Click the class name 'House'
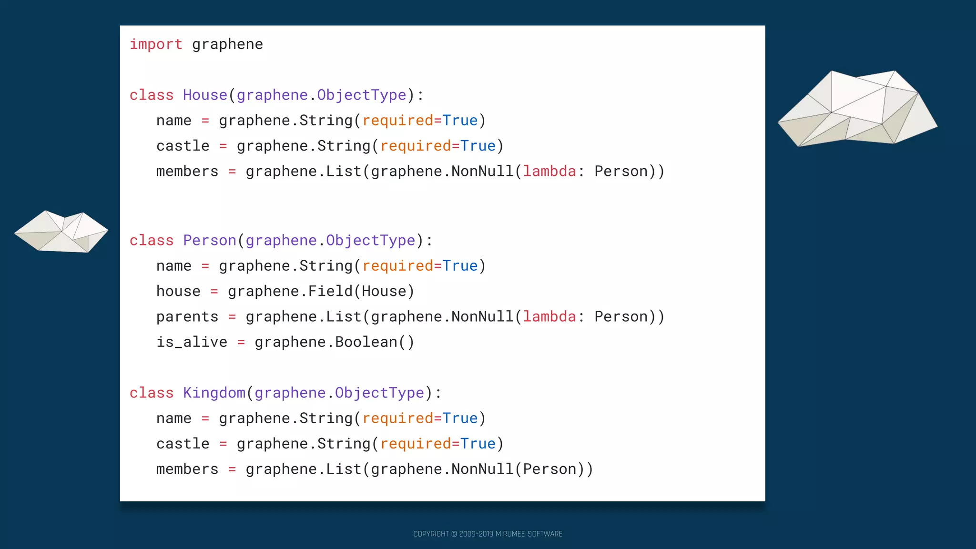The height and width of the screenshot is (549, 976). coord(205,95)
